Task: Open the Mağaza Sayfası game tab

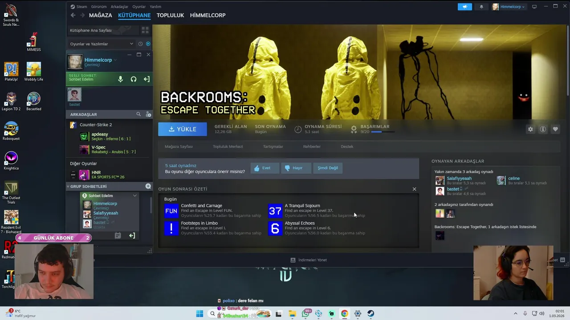Action: (x=179, y=146)
